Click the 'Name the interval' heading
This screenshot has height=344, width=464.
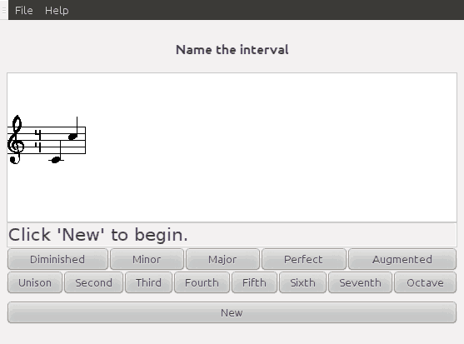coord(232,50)
